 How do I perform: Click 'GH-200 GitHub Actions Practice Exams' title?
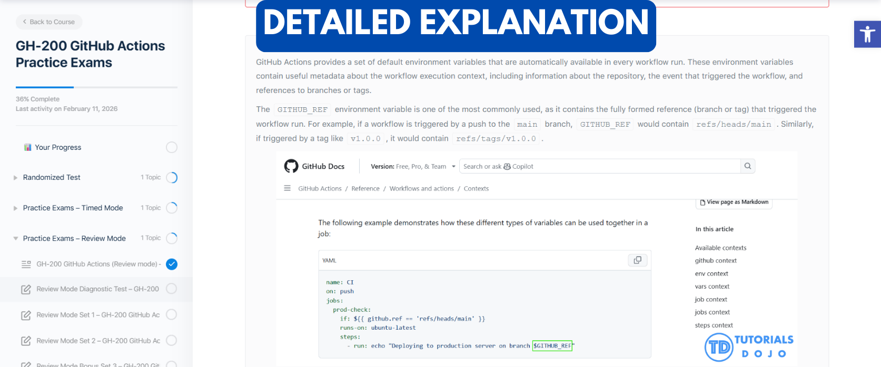(90, 54)
